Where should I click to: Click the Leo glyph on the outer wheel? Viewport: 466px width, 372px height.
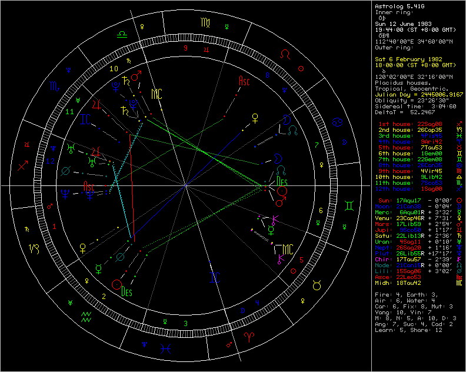pyautogui.click(x=285, y=54)
